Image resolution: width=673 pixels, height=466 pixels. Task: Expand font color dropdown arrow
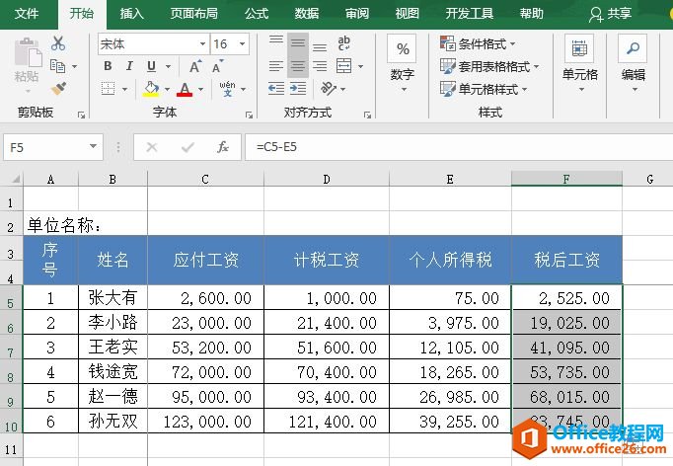(200, 89)
